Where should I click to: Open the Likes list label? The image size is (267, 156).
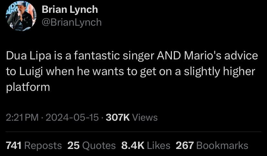tap(158, 145)
